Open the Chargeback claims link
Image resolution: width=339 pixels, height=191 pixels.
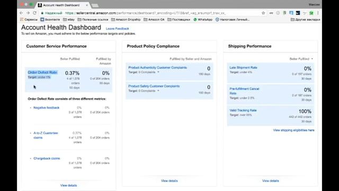point(47,158)
